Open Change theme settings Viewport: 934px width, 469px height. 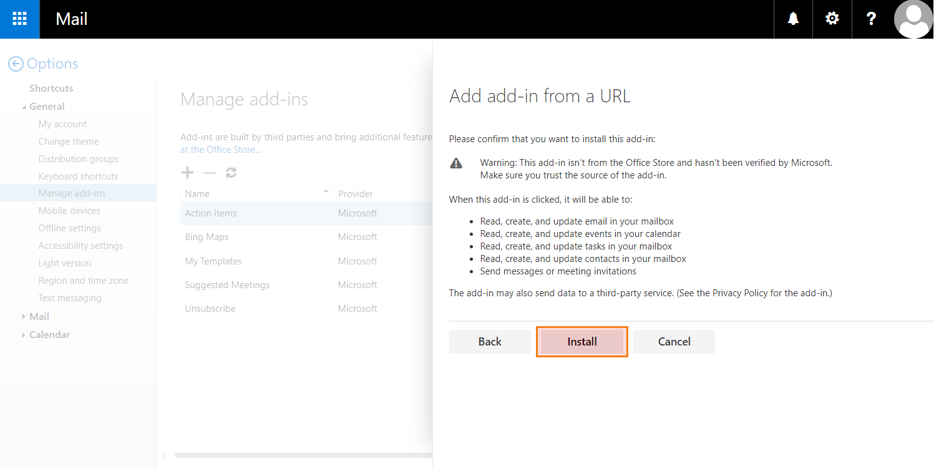(69, 142)
